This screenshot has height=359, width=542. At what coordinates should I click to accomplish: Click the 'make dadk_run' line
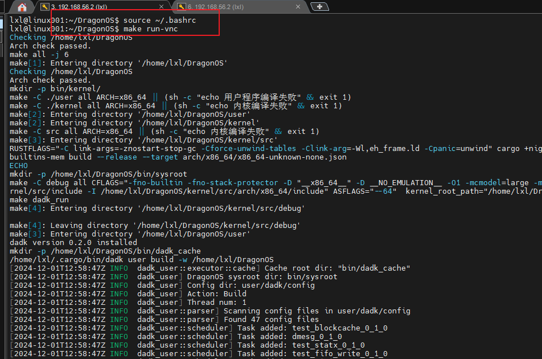point(39,199)
